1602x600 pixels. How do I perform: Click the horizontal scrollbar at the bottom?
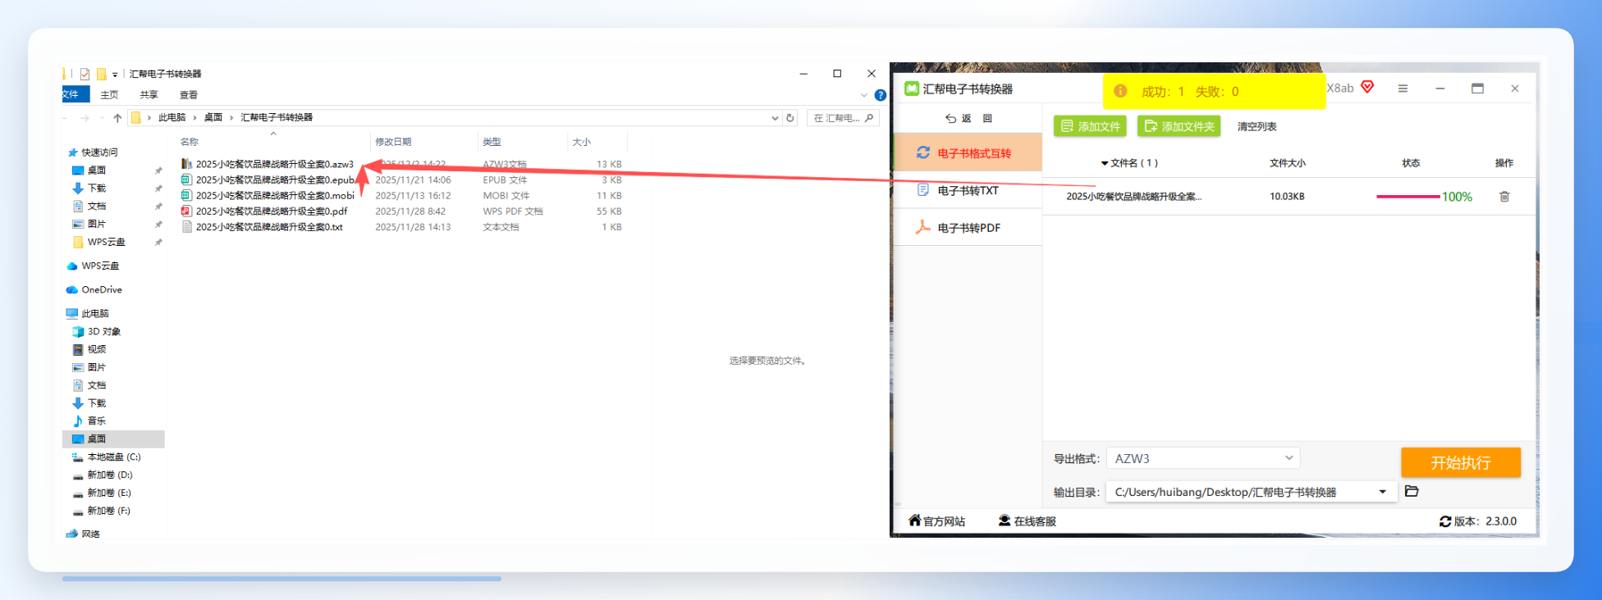coord(281,579)
